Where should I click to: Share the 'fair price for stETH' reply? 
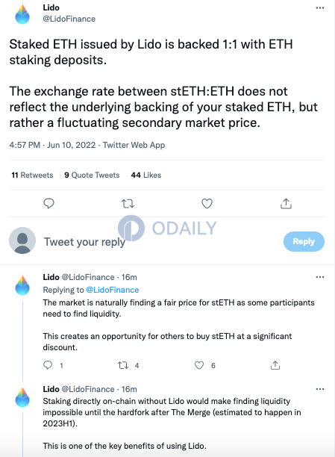coord(275,365)
